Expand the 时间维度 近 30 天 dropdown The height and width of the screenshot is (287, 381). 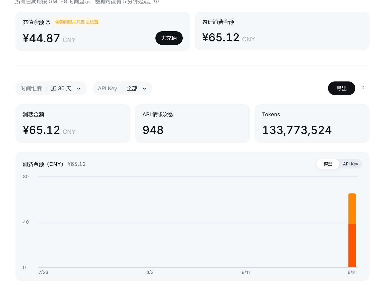coord(51,88)
